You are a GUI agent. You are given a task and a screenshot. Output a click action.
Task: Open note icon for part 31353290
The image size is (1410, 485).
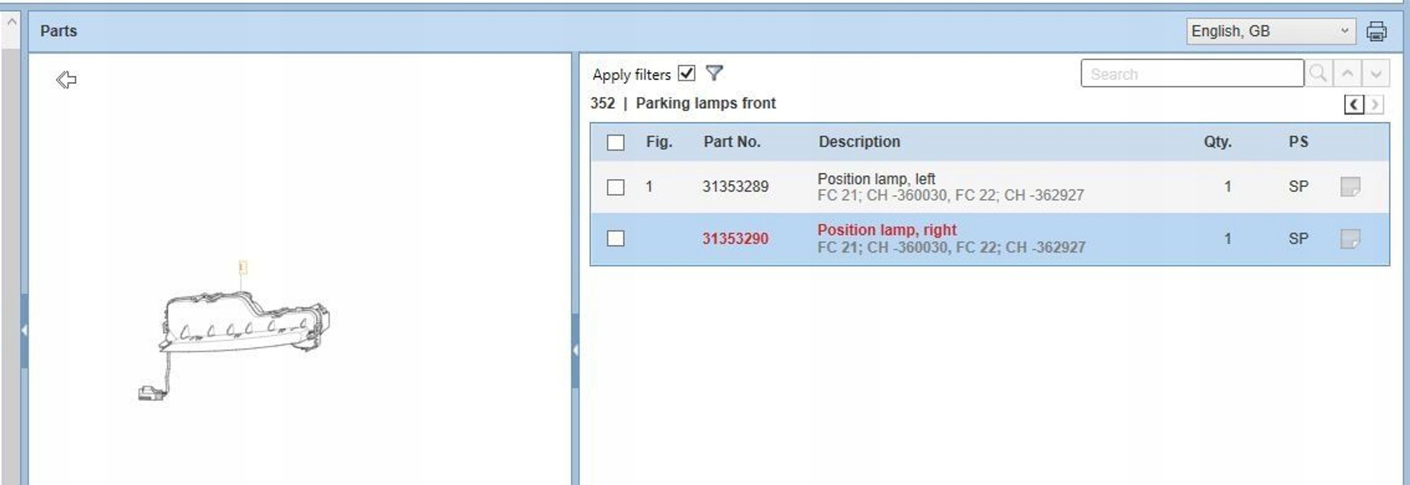coord(1350,239)
